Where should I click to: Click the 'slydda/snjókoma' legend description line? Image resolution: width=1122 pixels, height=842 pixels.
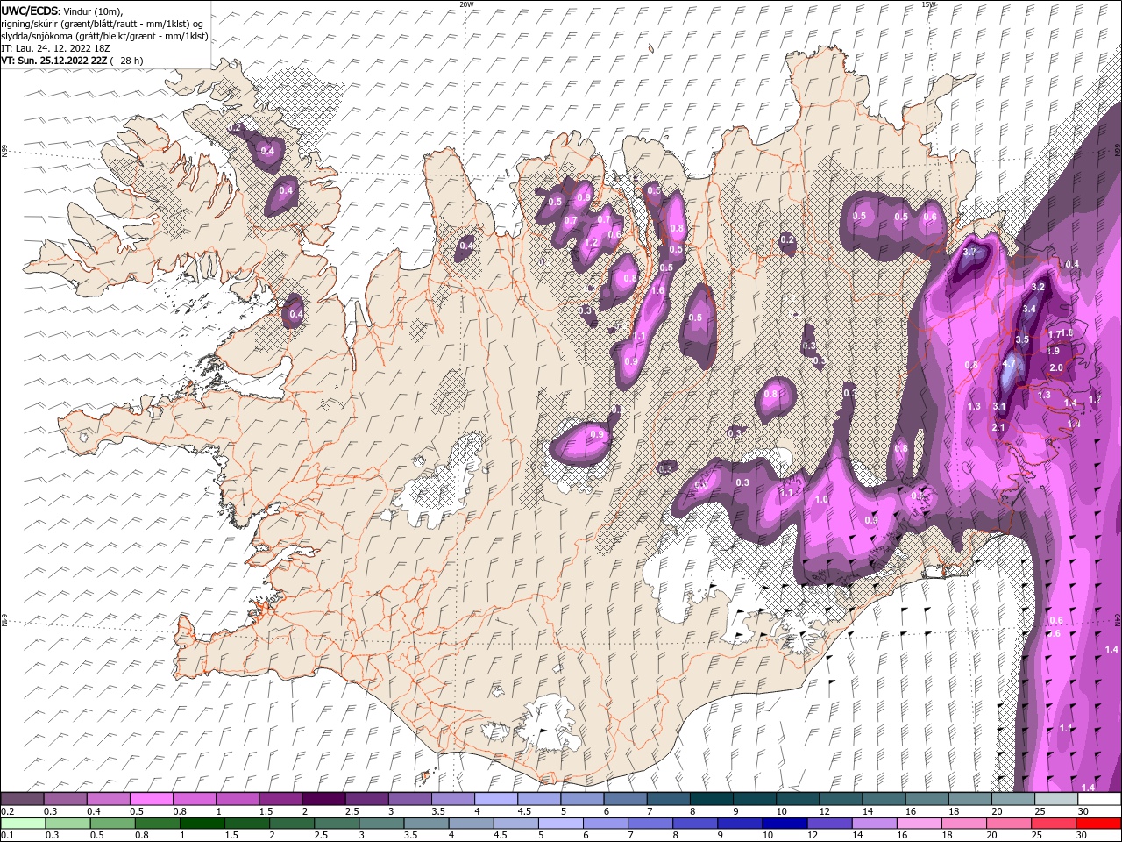pos(104,36)
